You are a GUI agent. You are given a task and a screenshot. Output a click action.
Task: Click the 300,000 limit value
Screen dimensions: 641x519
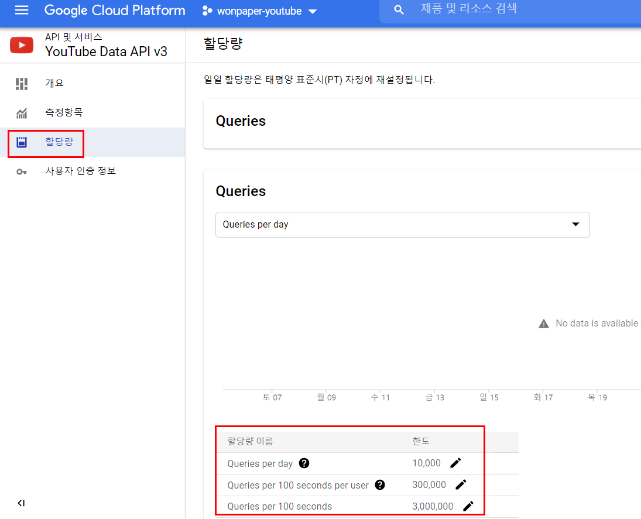[x=429, y=484]
